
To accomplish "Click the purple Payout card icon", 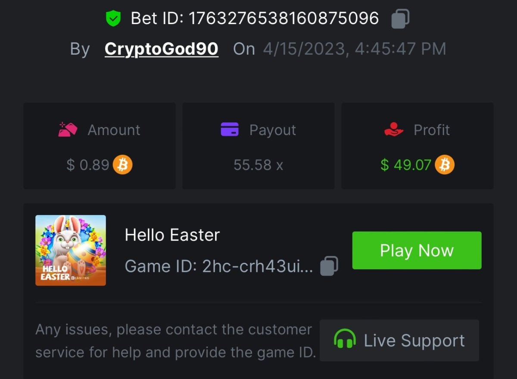I will point(230,129).
